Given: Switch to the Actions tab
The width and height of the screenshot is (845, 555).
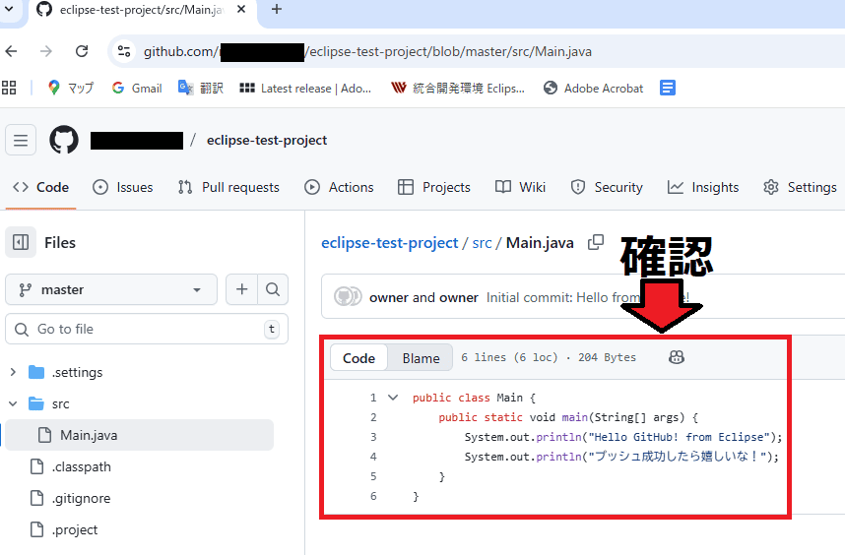Looking at the screenshot, I should [x=340, y=187].
